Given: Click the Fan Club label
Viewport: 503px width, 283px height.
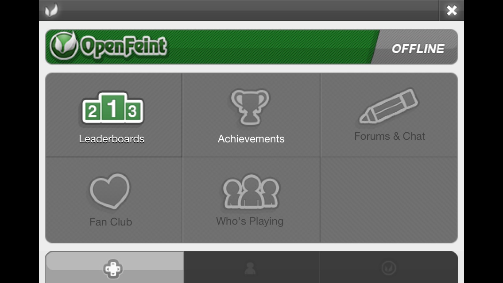Looking at the screenshot, I should pos(111,222).
